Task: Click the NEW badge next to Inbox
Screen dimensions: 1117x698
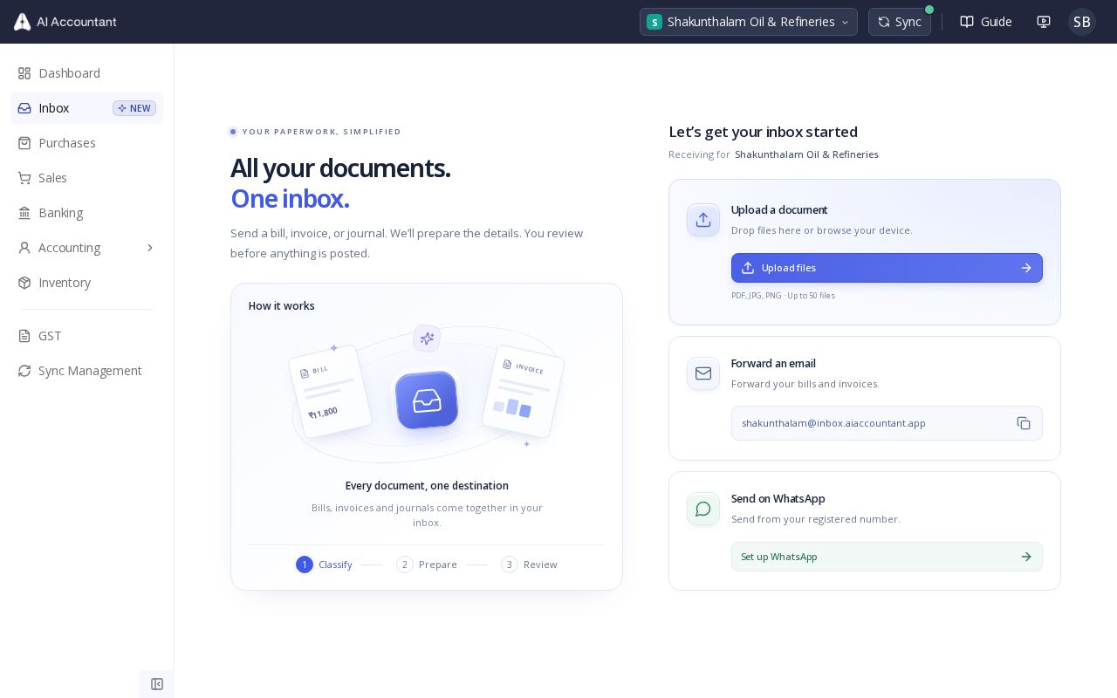Action: [x=134, y=108]
